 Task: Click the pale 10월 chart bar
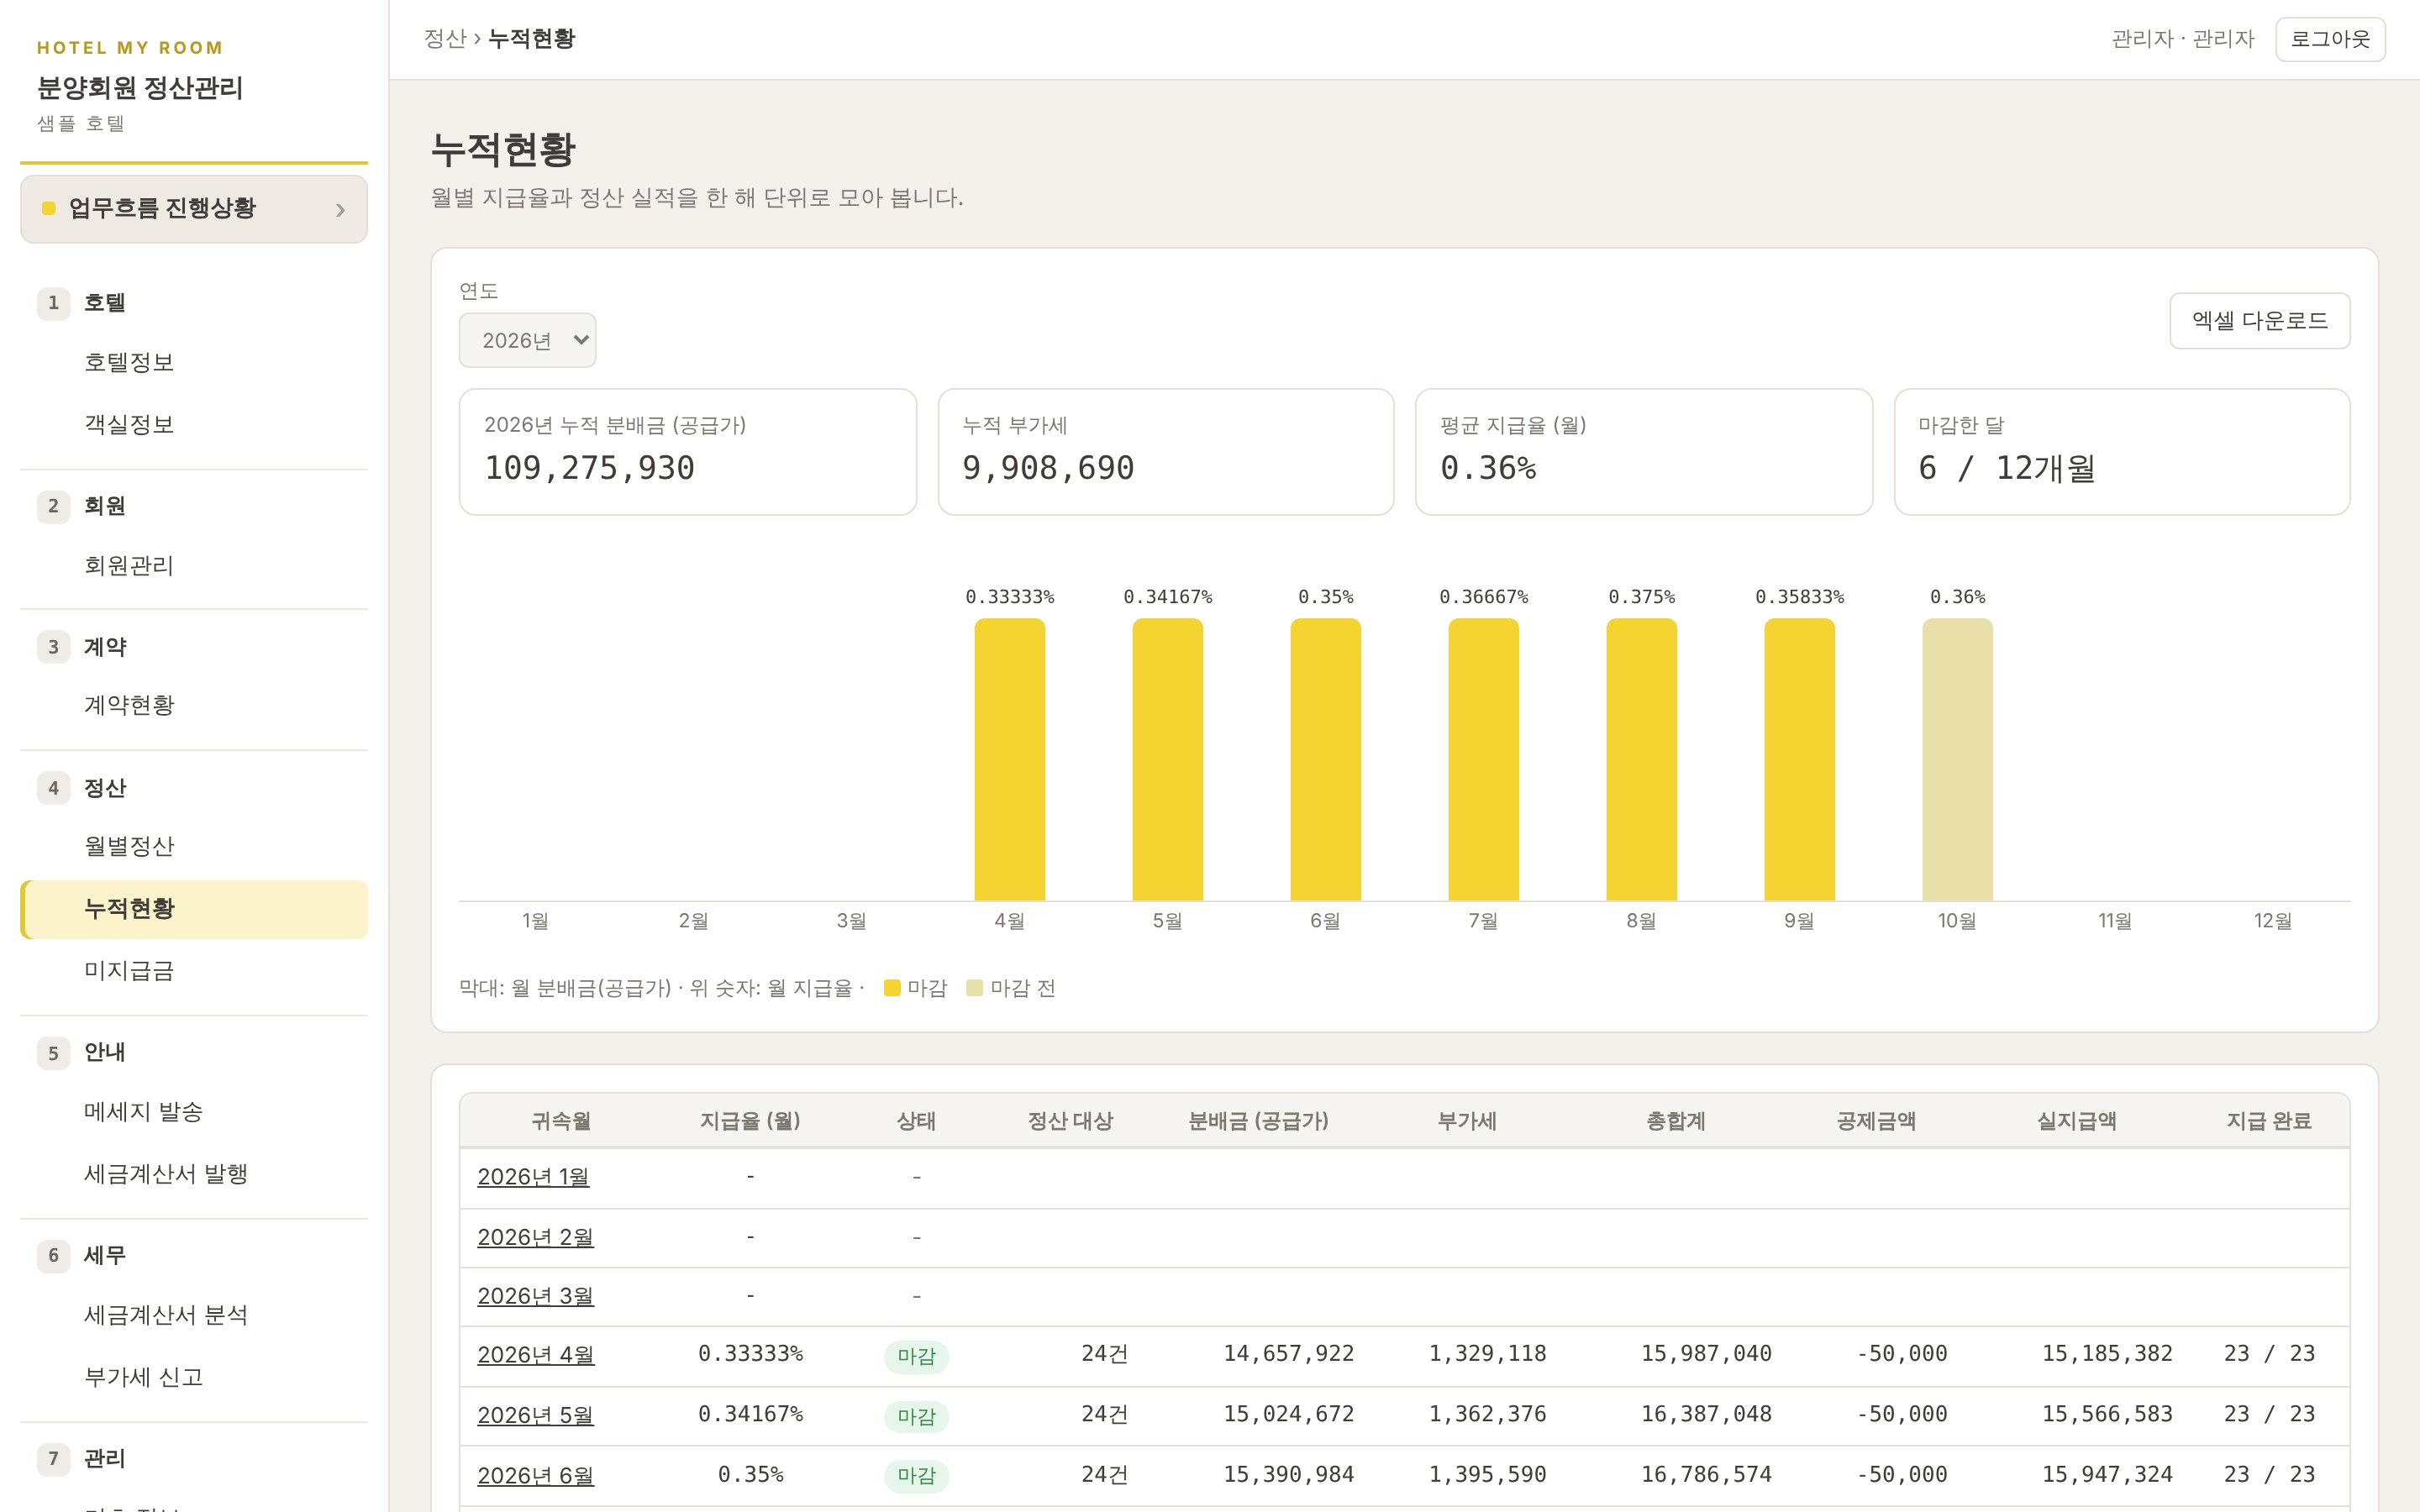point(1957,760)
